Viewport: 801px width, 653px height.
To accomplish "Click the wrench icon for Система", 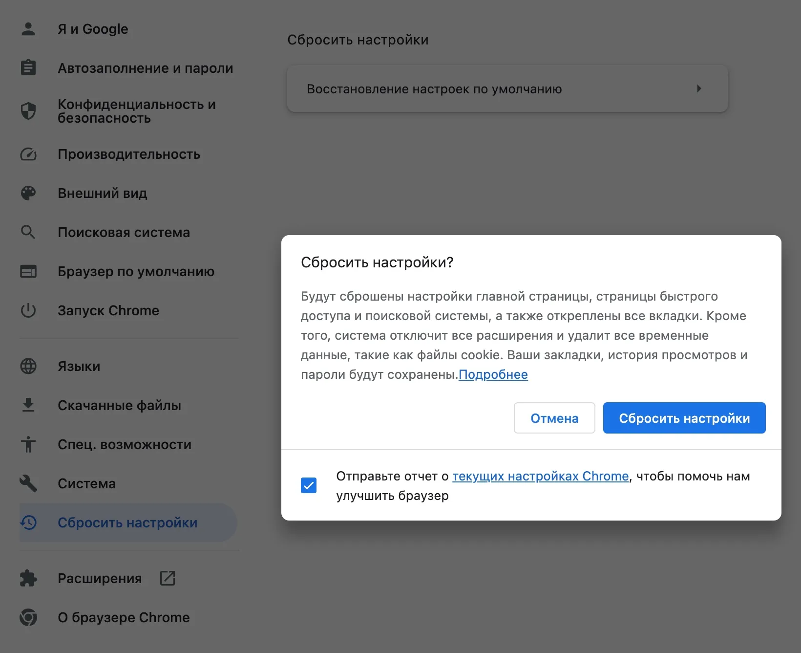I will (x=28, y=483).
